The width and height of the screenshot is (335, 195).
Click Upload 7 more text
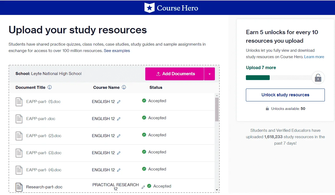[261, 67]
